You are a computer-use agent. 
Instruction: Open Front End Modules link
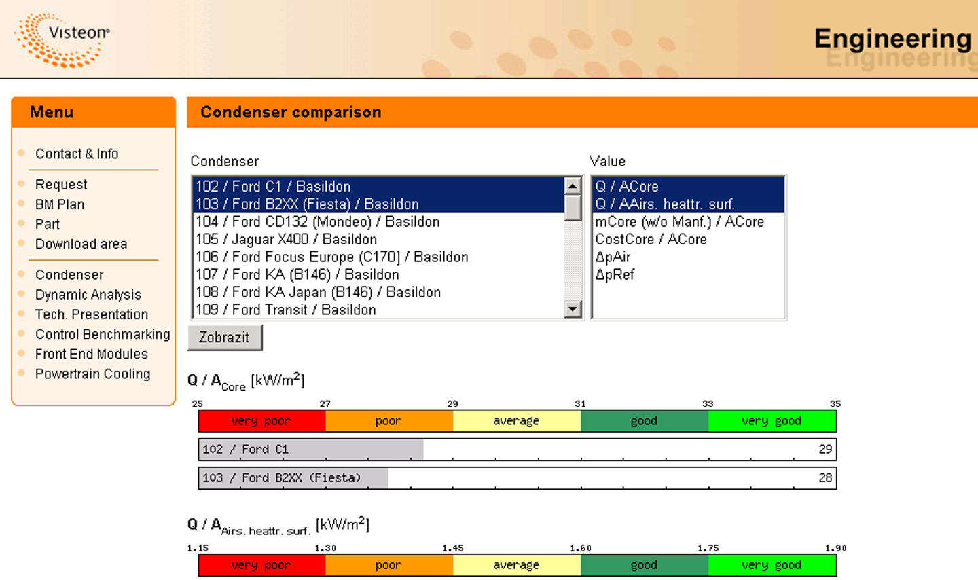(92, 354)
